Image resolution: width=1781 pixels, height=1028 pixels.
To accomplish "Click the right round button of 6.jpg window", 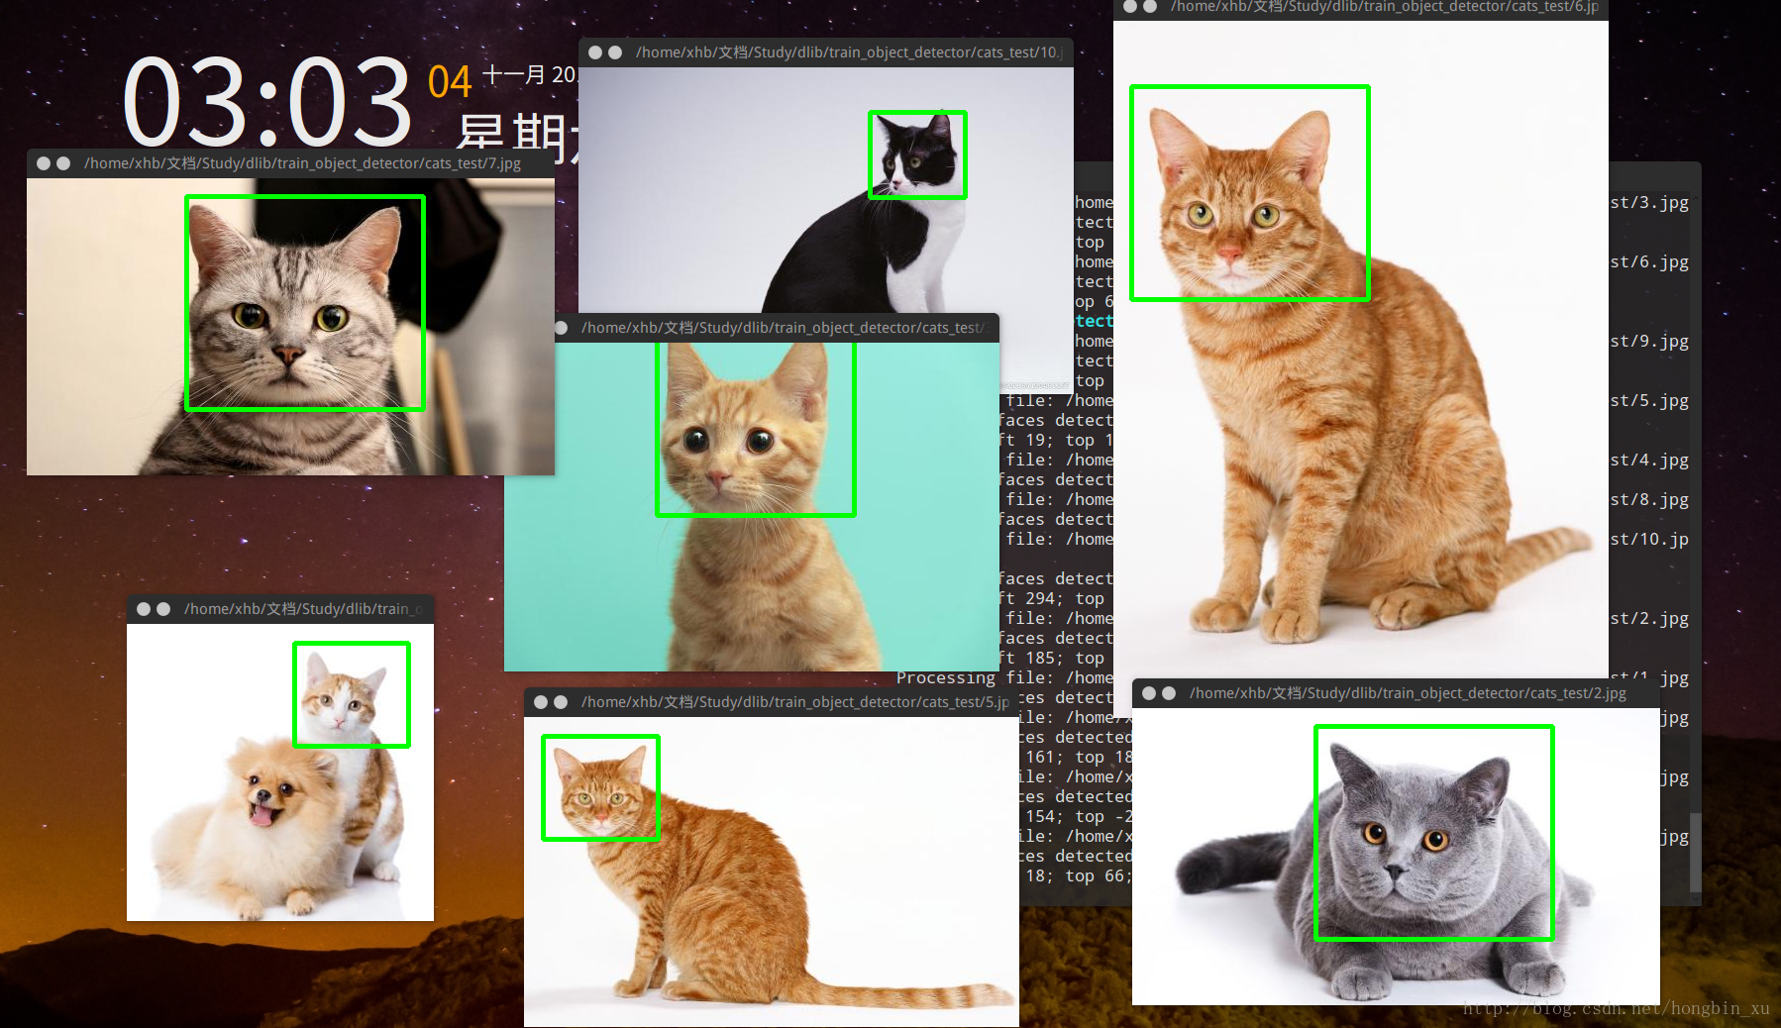I will pyautogui.click(x=1150, y=6).
